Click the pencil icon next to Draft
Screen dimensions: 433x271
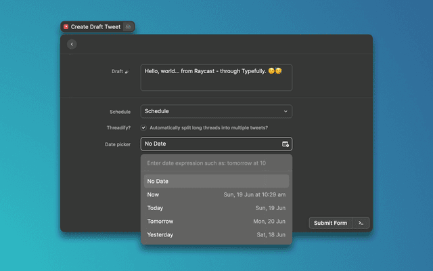127,71
